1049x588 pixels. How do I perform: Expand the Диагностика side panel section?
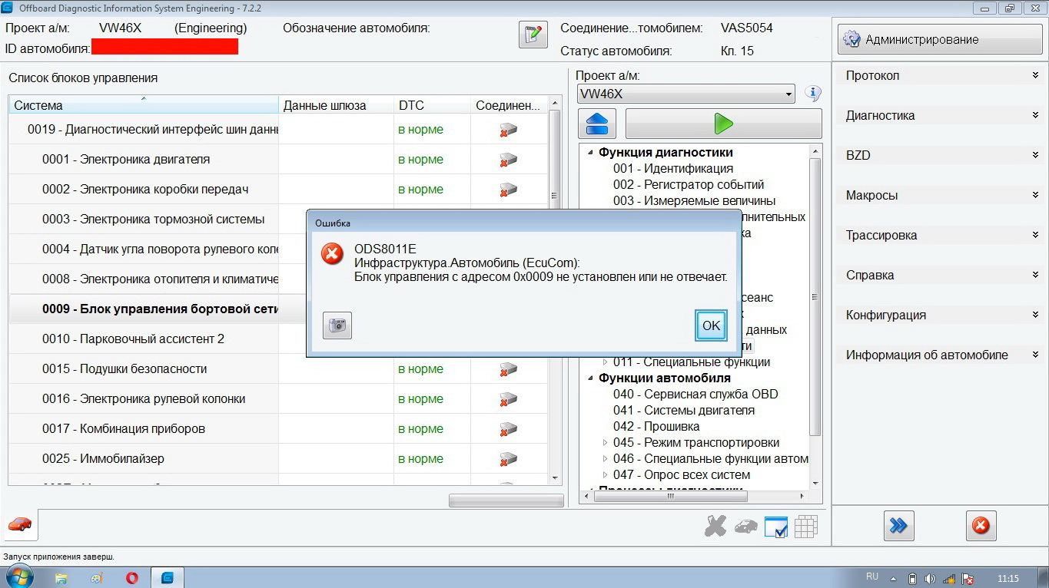(x=941, y=116)
